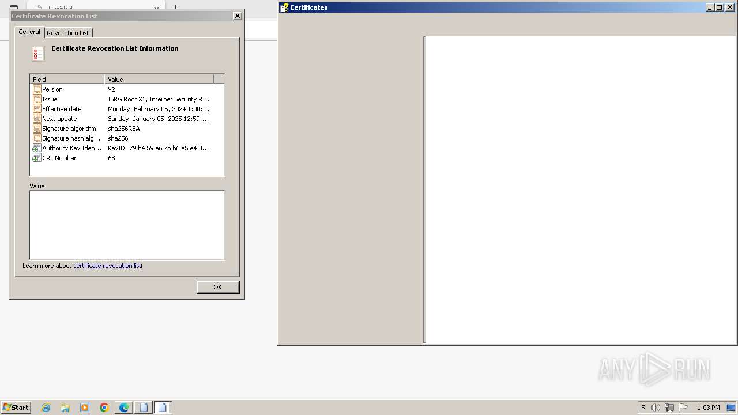Click the Action Center flag icon

(683, 408)
